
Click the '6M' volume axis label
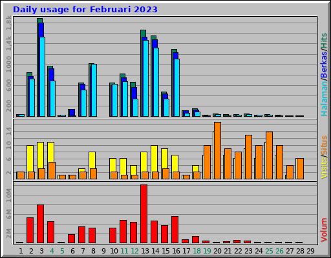pyautogui.click(x=8, y=214)
